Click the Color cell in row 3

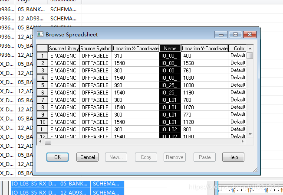point(237,70)
